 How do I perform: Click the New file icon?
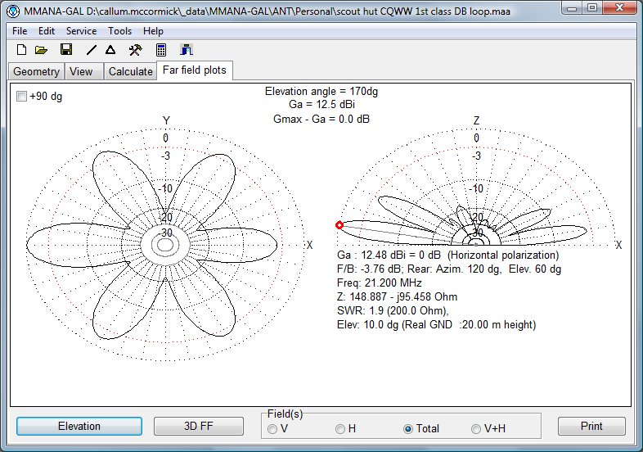pos(22,50)
